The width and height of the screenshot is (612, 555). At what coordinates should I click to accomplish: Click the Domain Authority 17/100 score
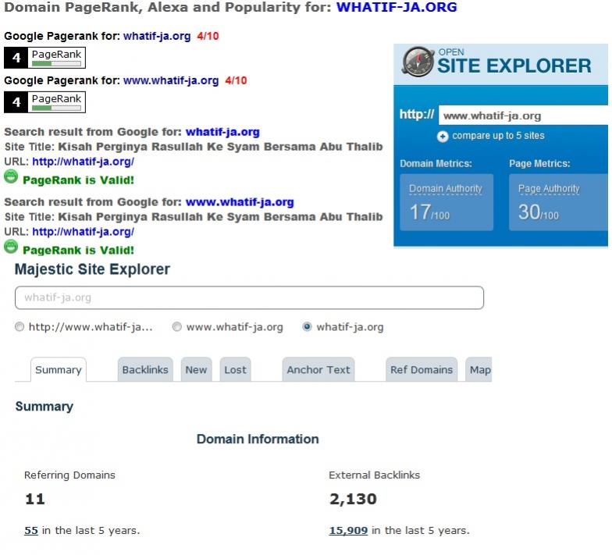click(429, 212)
